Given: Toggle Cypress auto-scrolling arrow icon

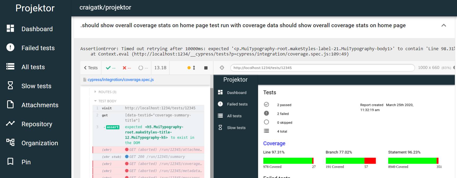Looking at the screenshot, I should pos(194,68).
